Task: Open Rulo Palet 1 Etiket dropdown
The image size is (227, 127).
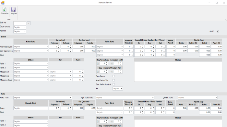Action: 31,122
